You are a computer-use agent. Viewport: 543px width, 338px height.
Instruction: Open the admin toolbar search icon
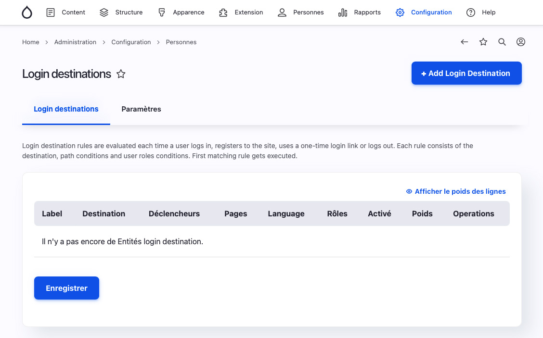pos(502,42)
